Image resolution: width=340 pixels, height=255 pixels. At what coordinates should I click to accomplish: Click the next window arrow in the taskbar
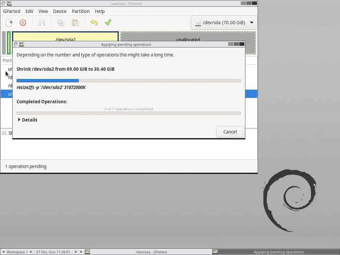[81, 252]
